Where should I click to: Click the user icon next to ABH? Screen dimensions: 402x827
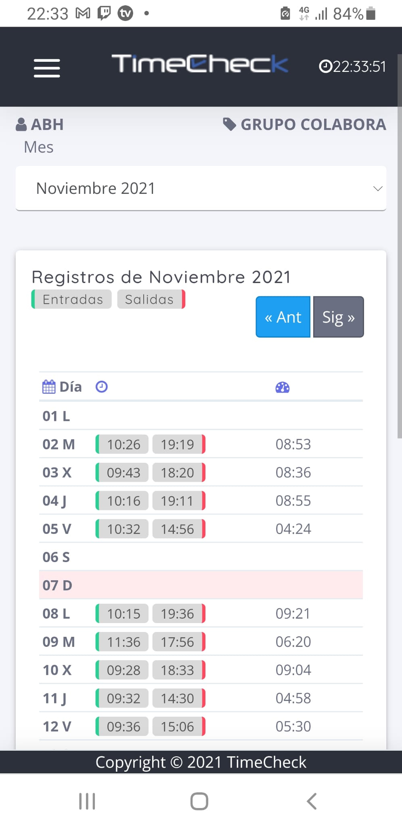click(21, 124)
